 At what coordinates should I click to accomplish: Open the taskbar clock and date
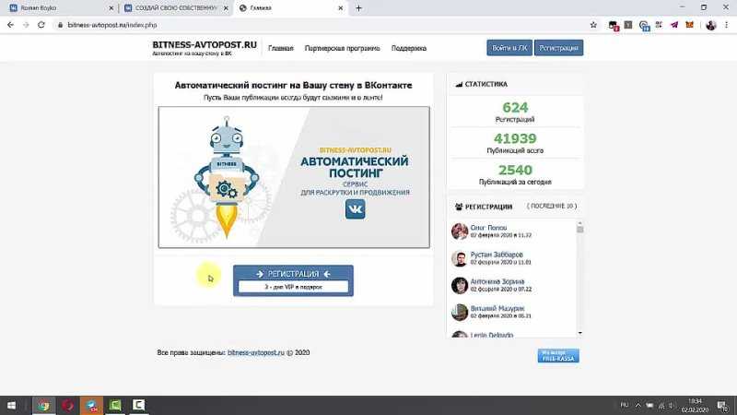pos(695,405)
